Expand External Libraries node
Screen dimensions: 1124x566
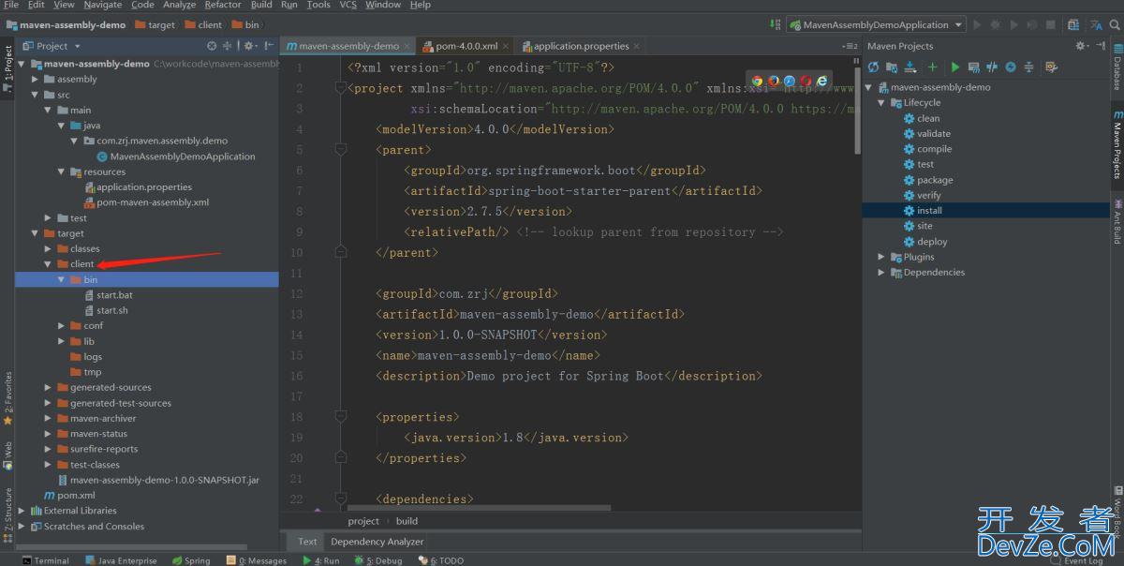coord(22,511)
